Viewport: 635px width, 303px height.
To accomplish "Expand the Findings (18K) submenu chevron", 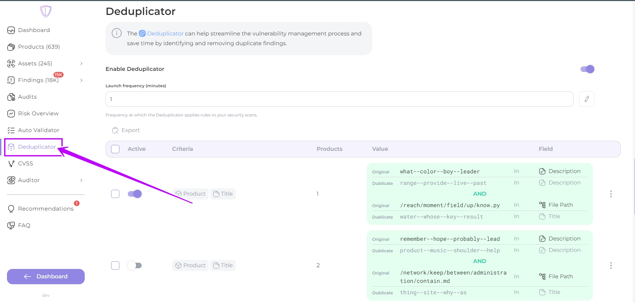I will click(81, 80).
